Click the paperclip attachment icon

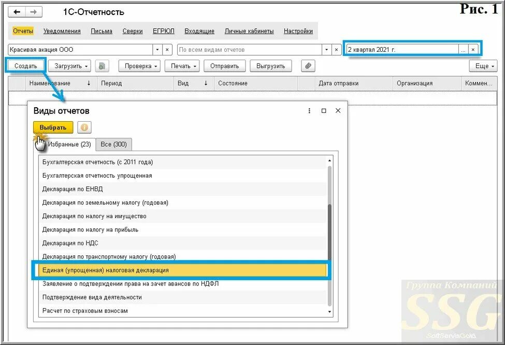[x=308, y=66]
